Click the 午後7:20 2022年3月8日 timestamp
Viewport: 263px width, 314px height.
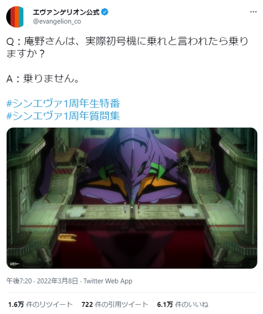[42, 281]
